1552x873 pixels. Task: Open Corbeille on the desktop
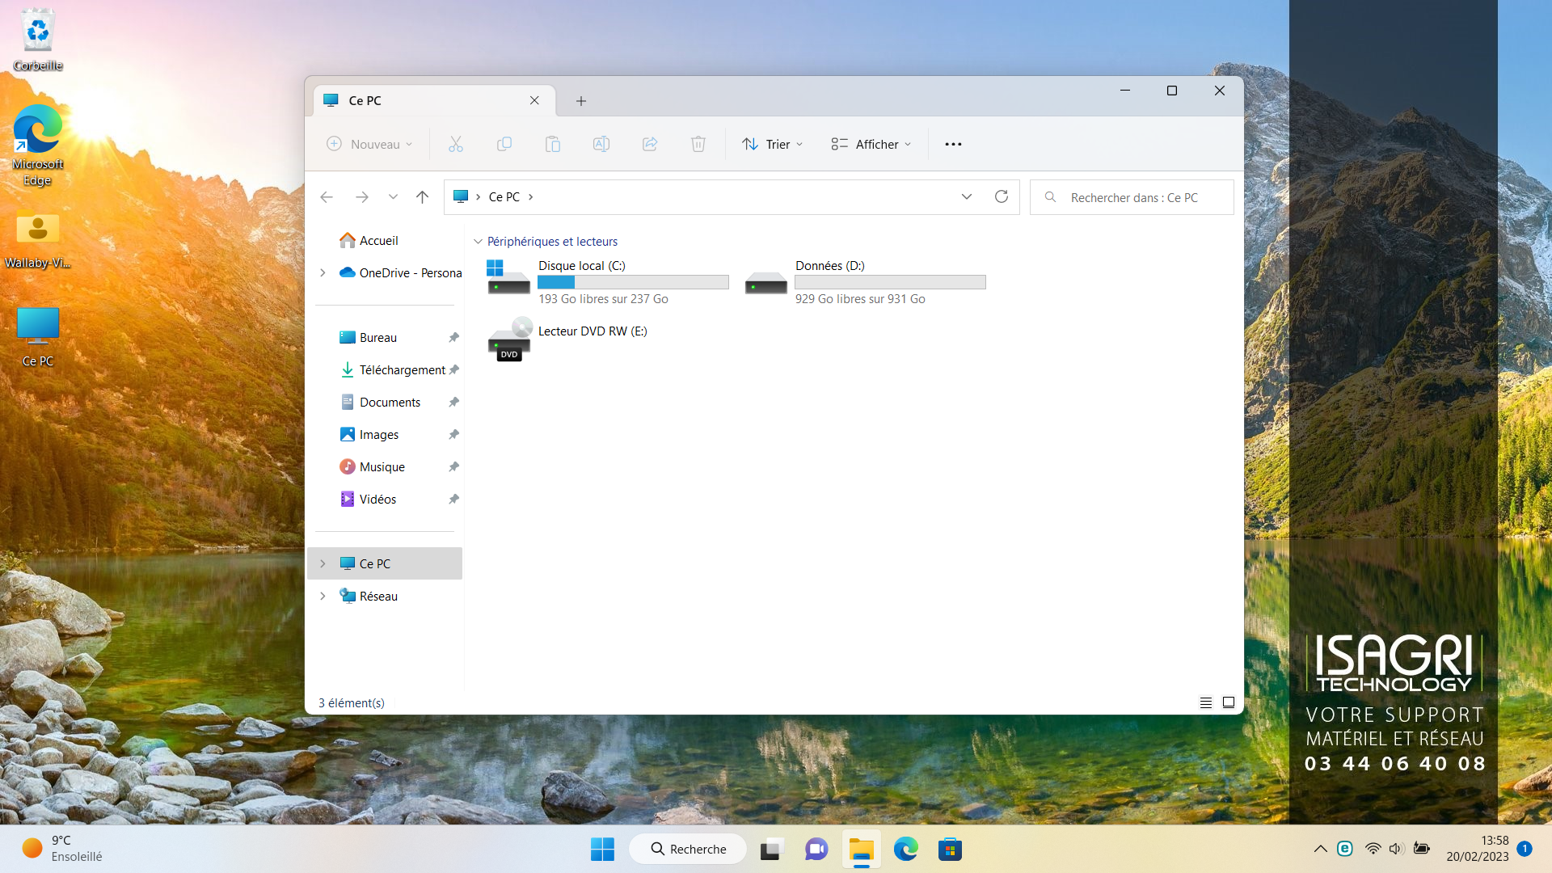pos(37,40)
